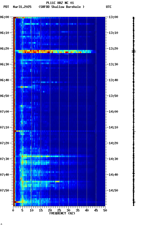Screen dimensions: 145x227
Task: Click the 14:20 UTC time label
Action: [113, 143]
